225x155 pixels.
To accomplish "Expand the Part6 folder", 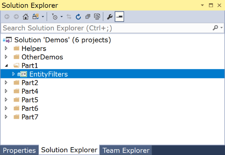I will pos(6,108).
